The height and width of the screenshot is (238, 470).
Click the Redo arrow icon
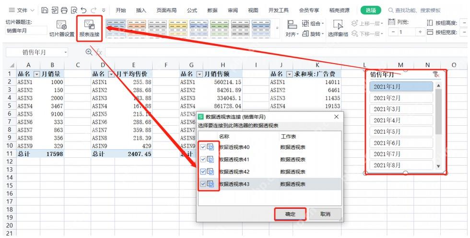(x=94, y=10)
